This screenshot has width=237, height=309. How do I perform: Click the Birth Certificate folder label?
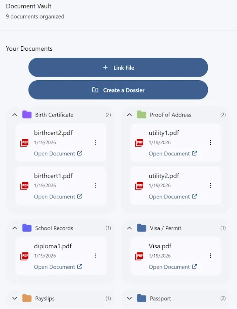click(x=54, y=115)
